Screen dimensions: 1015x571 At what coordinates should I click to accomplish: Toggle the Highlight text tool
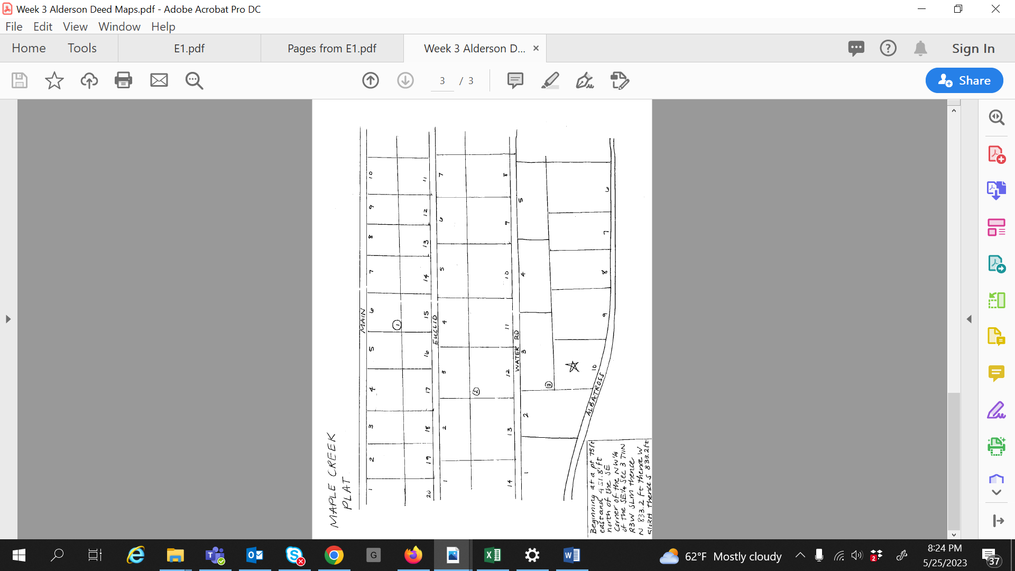point(550,80)
